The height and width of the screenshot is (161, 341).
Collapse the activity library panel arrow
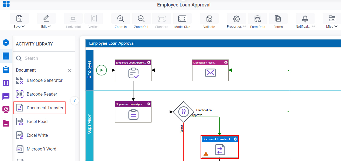tap(75, 101)
